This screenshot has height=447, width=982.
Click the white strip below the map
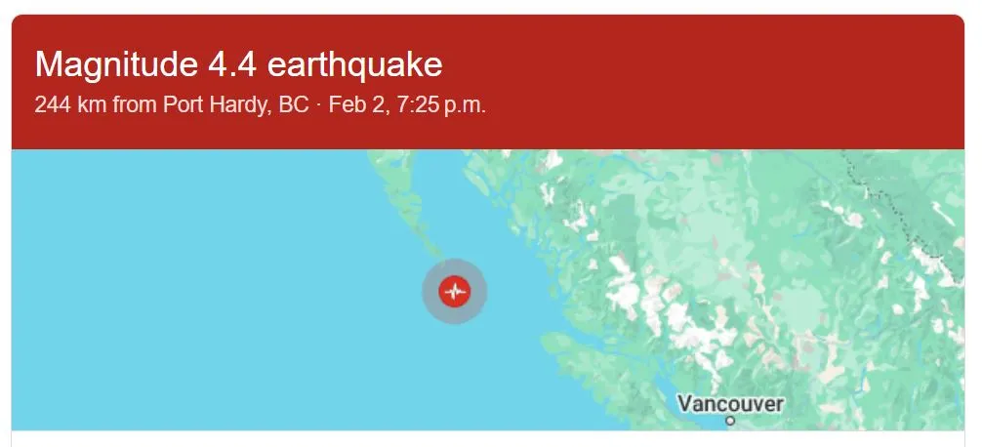[488, 438]
